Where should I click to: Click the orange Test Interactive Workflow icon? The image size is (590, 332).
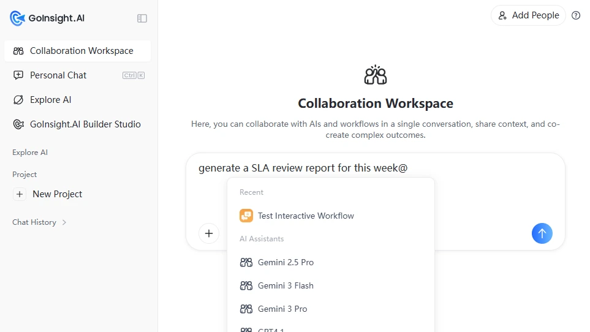click(x=246, y=216)
